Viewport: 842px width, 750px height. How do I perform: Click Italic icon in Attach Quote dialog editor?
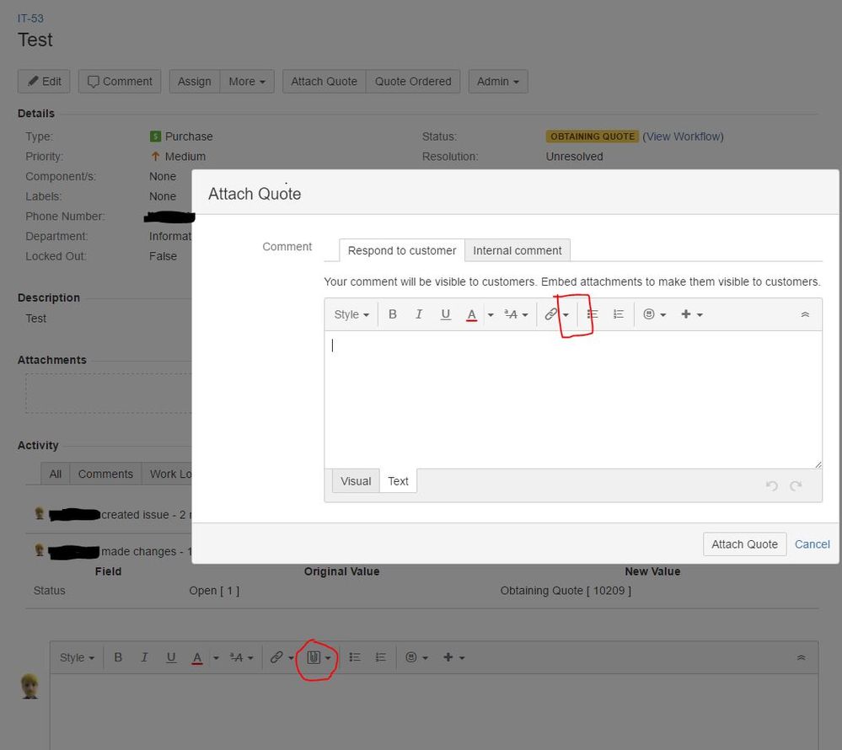(x=419, y=314)
